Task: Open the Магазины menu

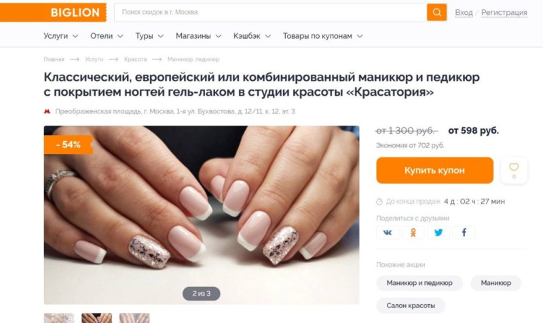Action: click(x=198, y=36)
